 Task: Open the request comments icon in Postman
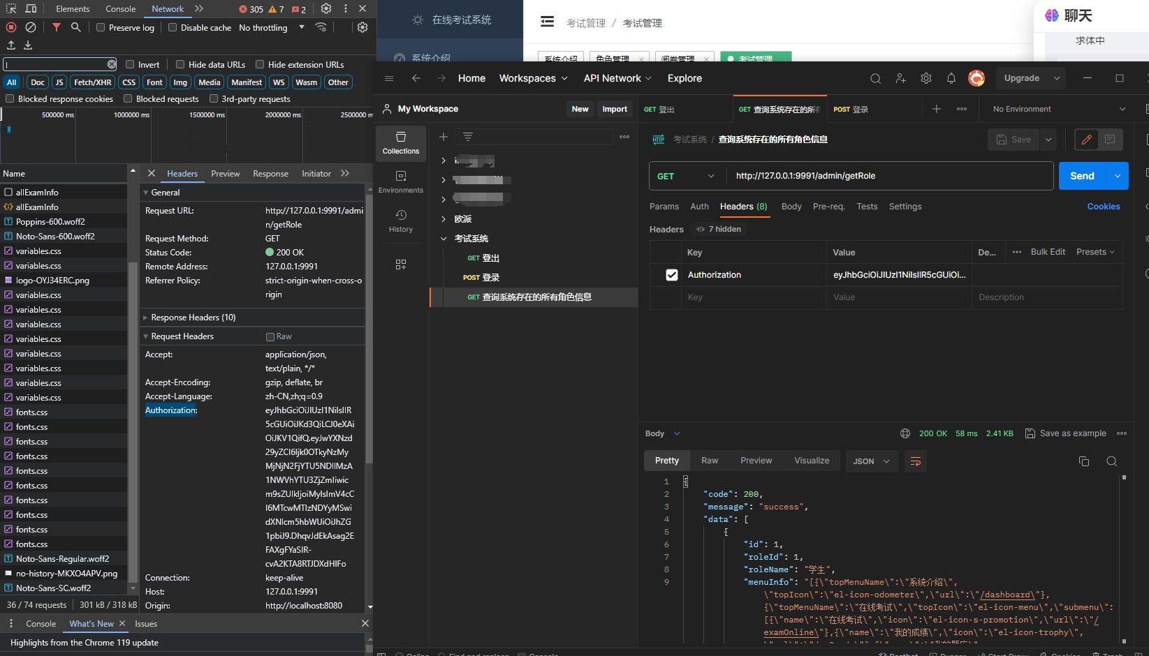pyautogui.click(x=1110, y=140)
